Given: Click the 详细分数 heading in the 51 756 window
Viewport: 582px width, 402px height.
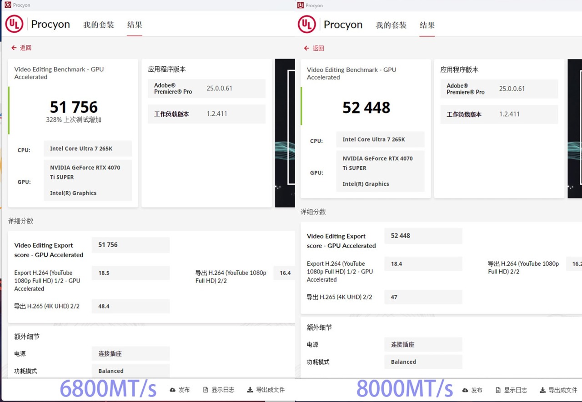Looking at the screenshot, I should point(20,221).
